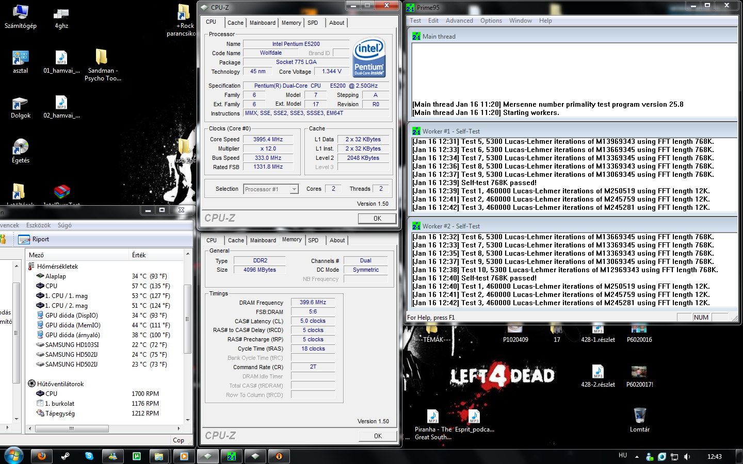This screenshot has height=464, width=743.
Task: Switch to Cache tab in upper CPU-Z
Action: pos(235,23)
